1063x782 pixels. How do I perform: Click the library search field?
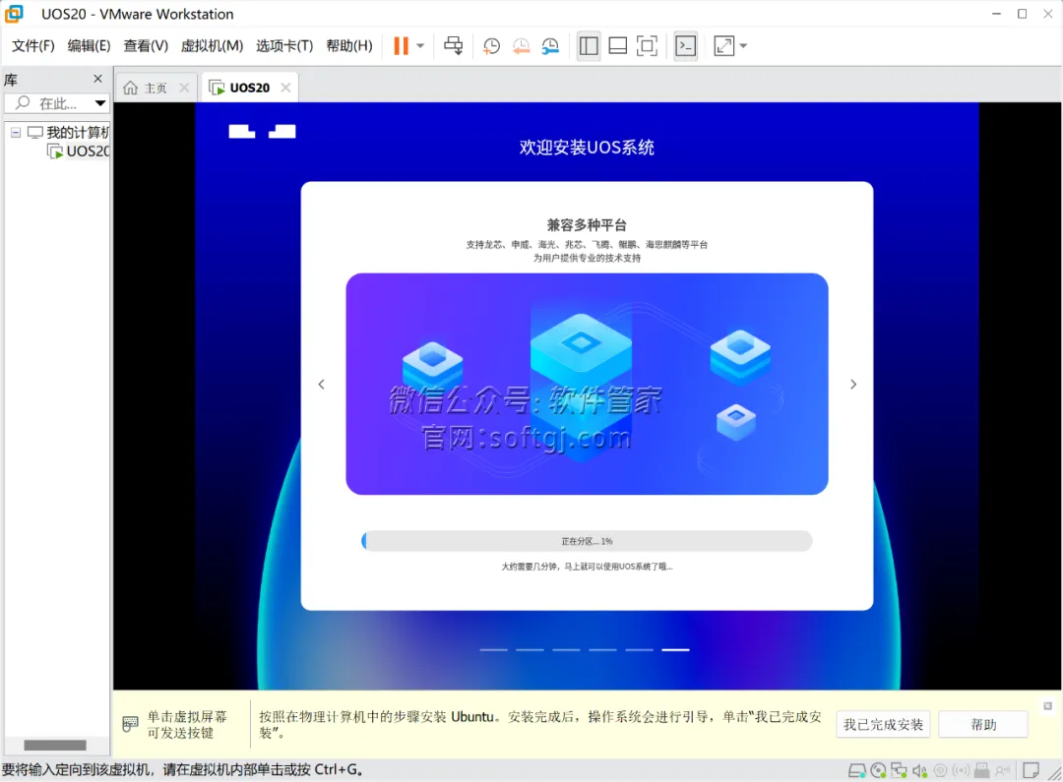(47, 103)
